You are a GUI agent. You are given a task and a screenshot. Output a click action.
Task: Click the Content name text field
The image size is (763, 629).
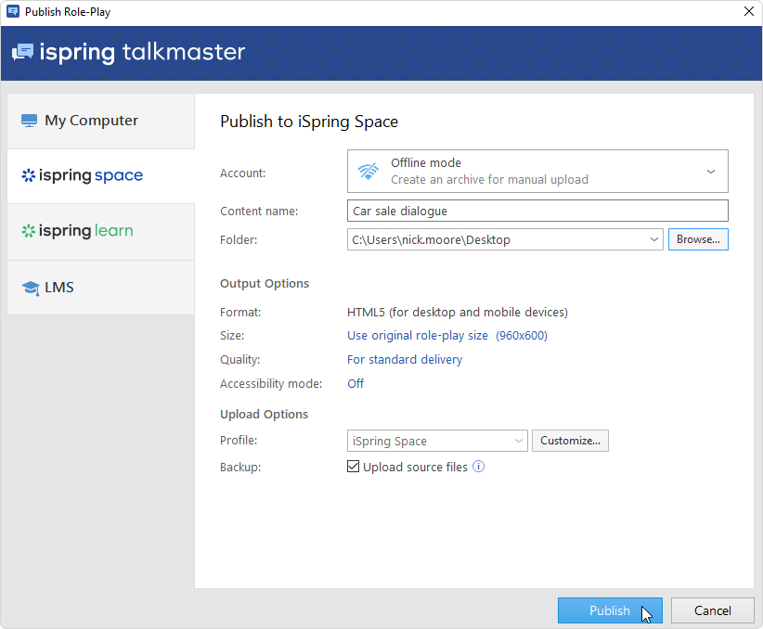(537, 212)
